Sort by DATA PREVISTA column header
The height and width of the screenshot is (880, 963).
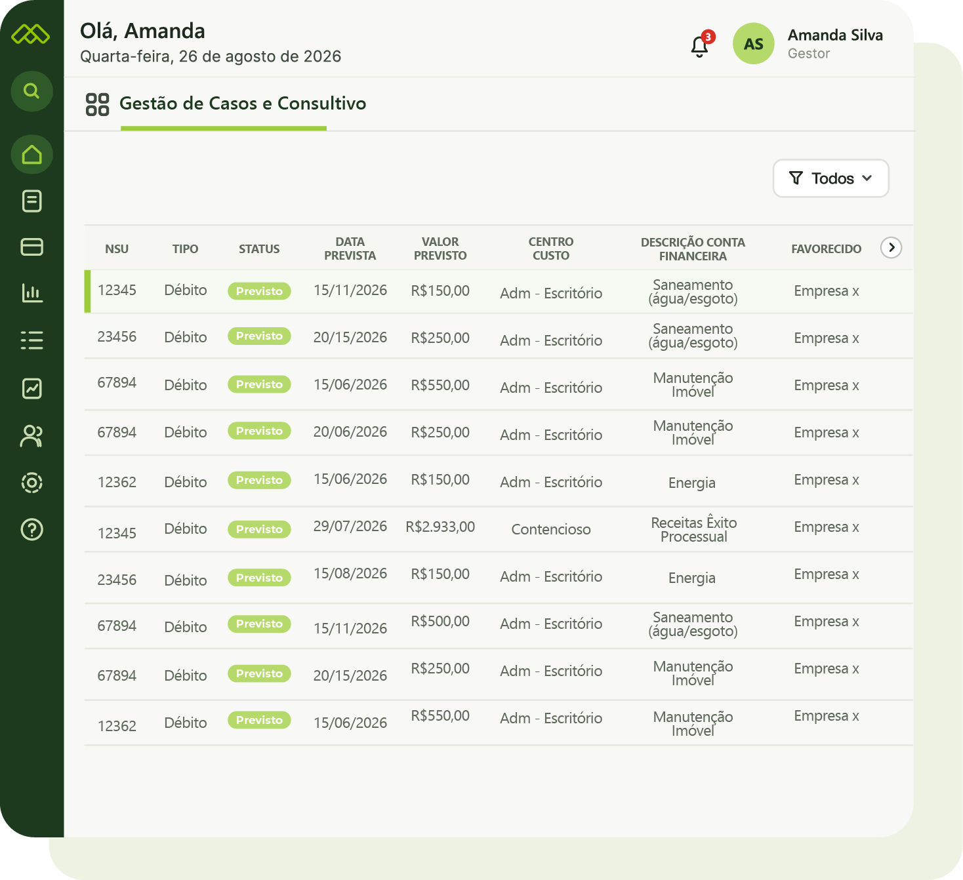pos(350,249)
